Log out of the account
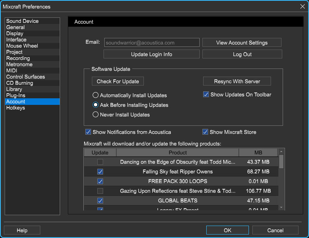Screen dimensions: 309x238 tap(242, 54)
